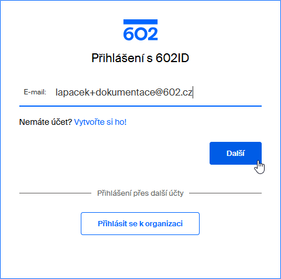
Task: Click the 602ID word in the heading
Action: (x=173, y=58)
